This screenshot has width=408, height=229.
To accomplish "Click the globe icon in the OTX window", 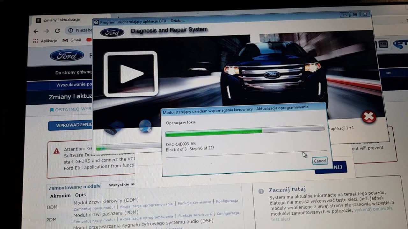I will (x=145, y=126).
